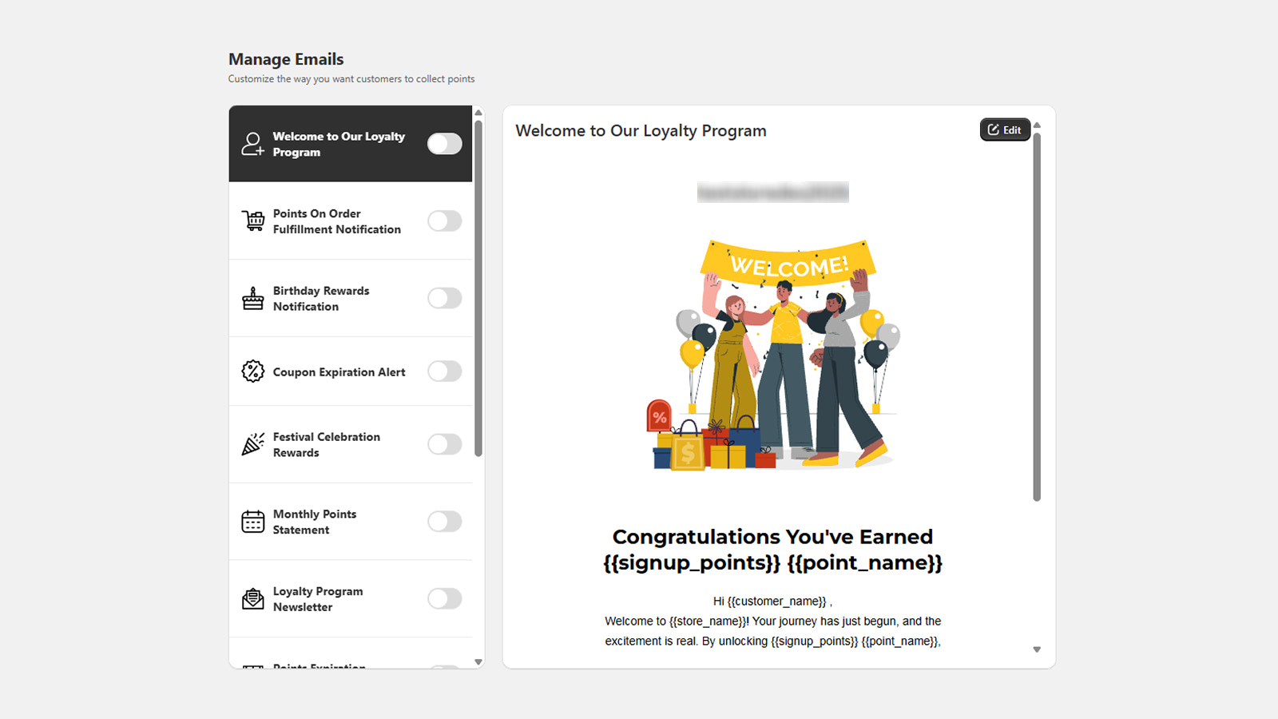Click the birthday cake icon
Image resolution: width=1278 pixels, height=719 pixels.
coord(253,298)
